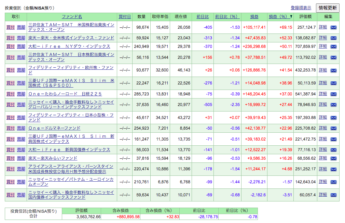Open 大和-iFree NYダウ・インデックス link

pos(69,46)
